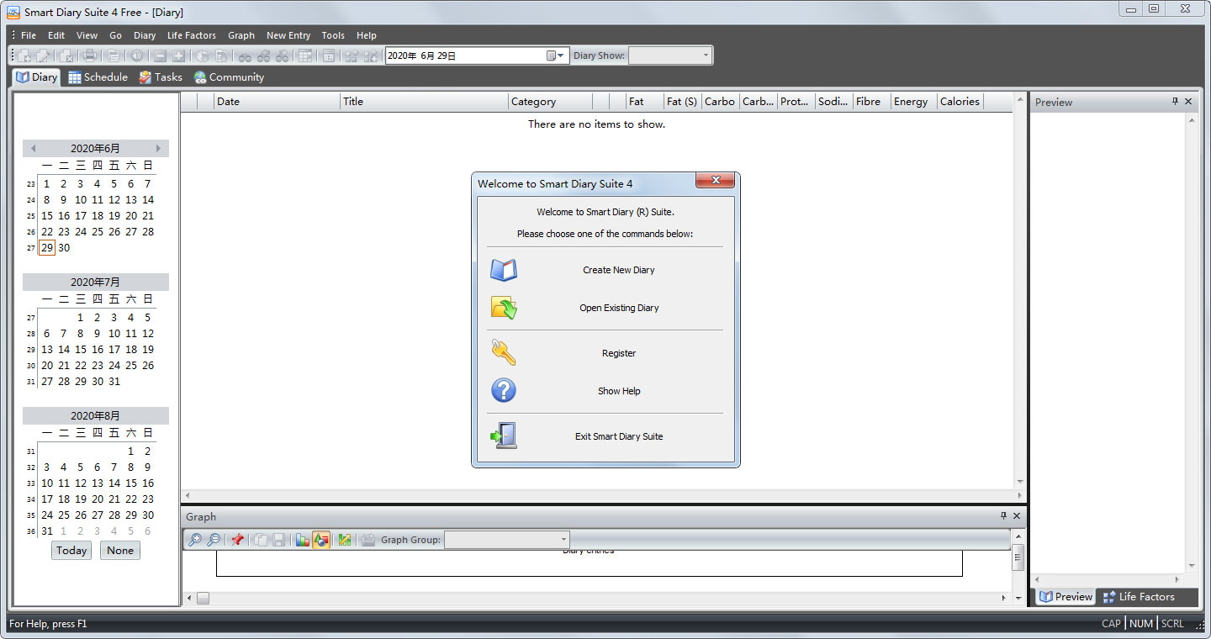
Task: Zoom in using the Graph toolbar magnifier
Action: click(194, 540)
